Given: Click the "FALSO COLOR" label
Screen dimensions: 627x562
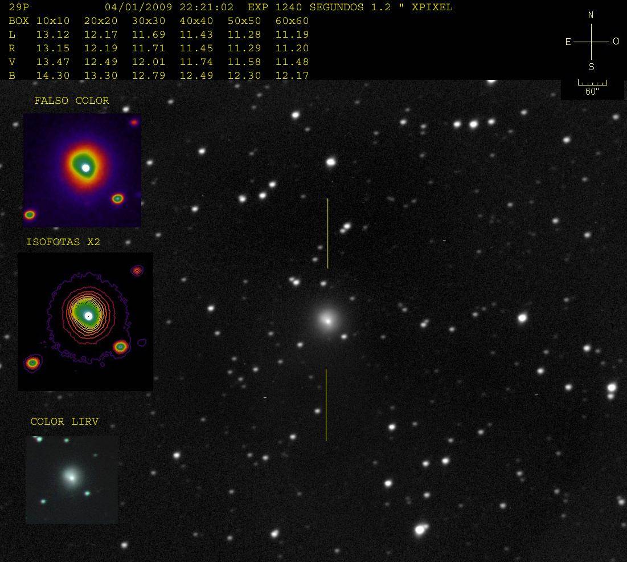Looking at the screenshot, I should (72, 100).
